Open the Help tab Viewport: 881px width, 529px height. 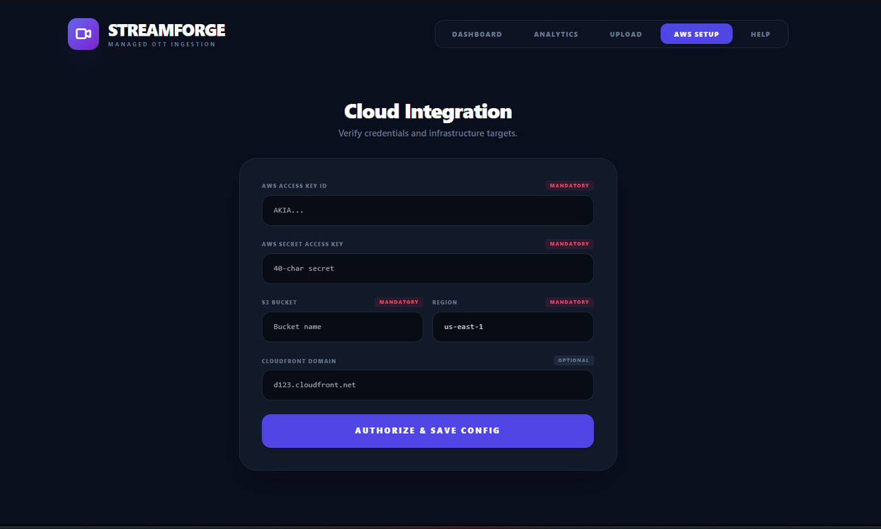(x=761, y=34)
